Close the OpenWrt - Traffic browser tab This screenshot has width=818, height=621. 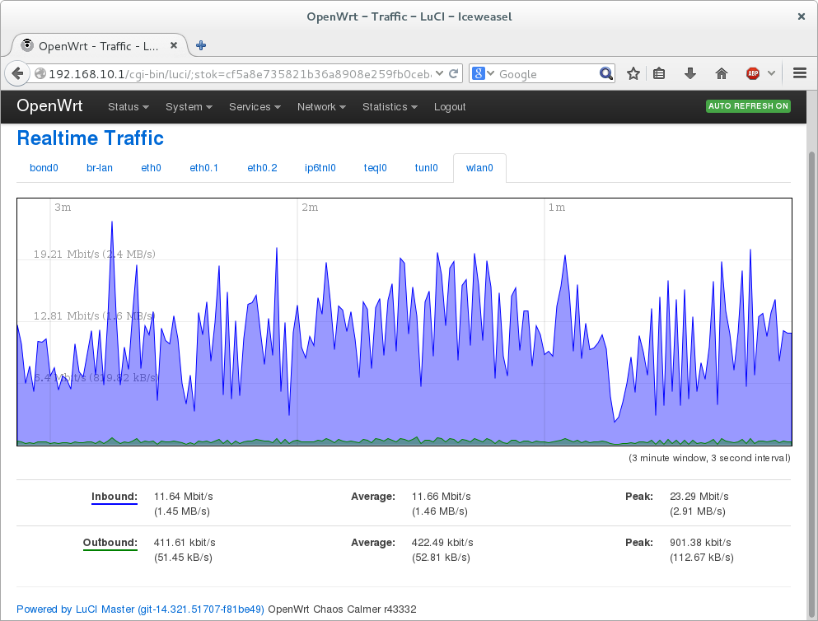click(174, 45)
